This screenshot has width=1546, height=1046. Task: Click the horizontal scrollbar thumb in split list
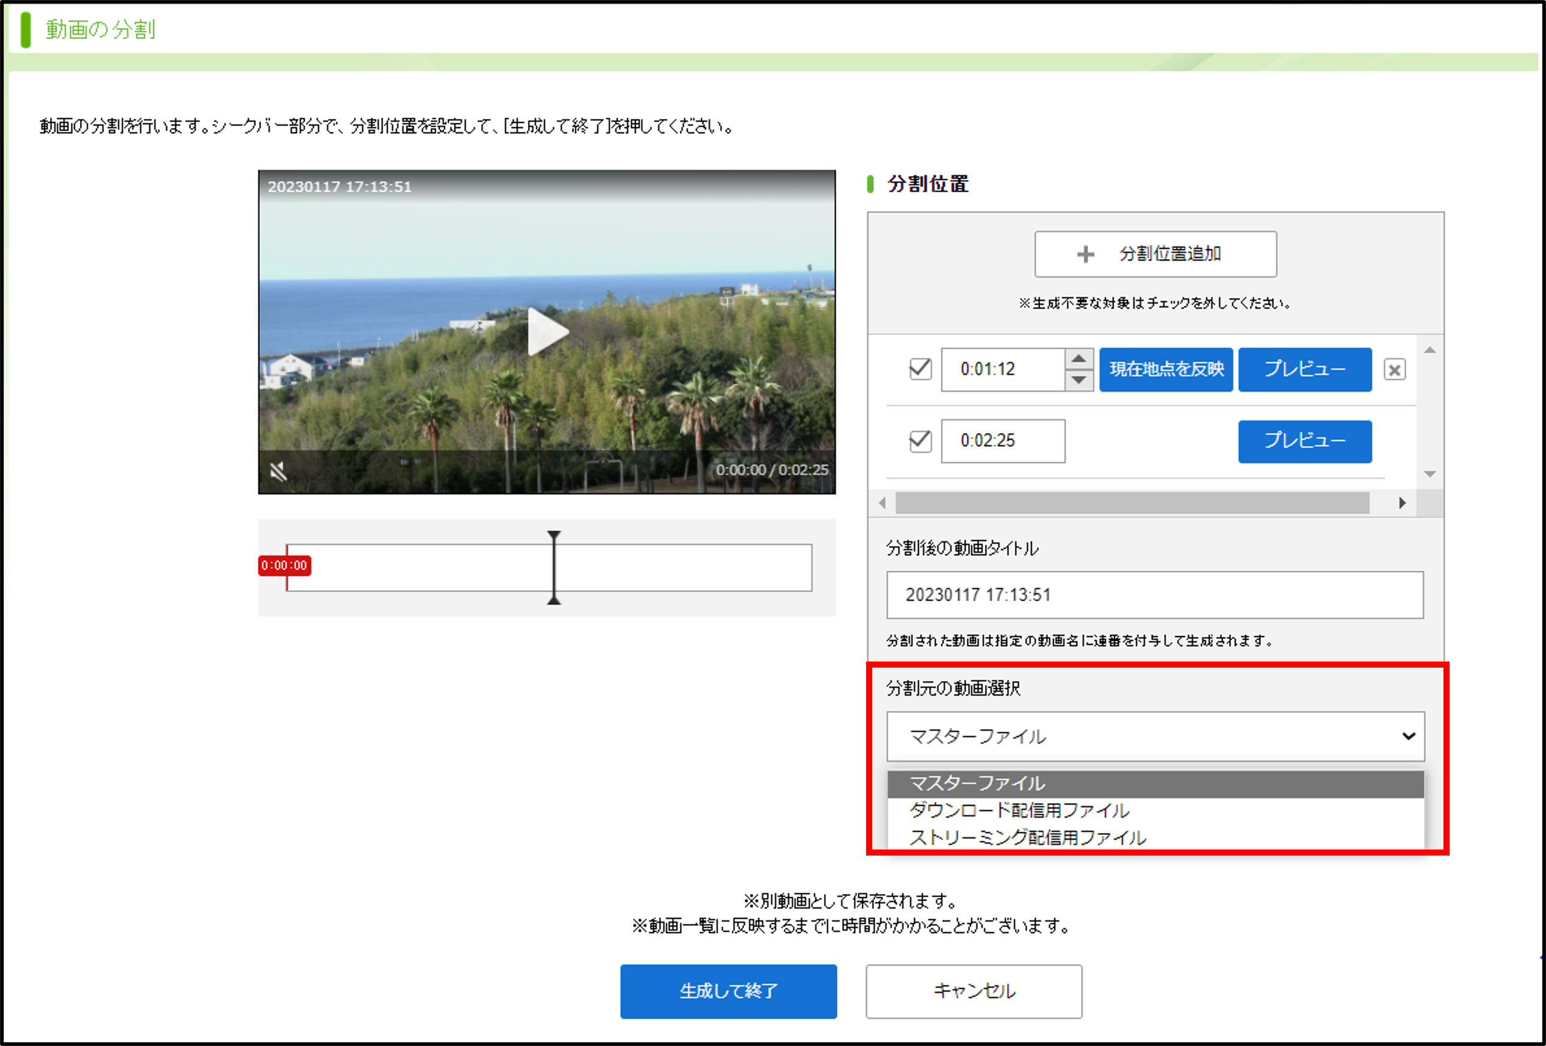click(x=1132, y=503)
